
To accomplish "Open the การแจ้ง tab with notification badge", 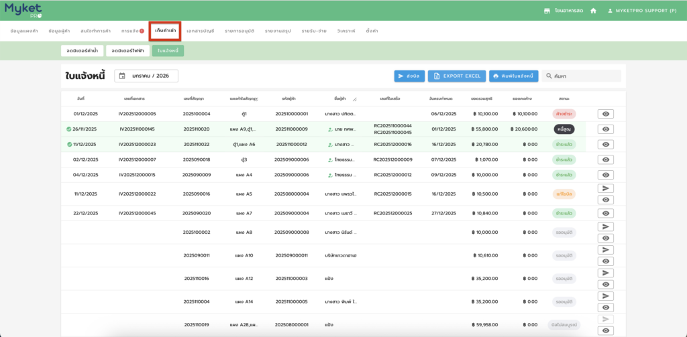I will click(132, 31).
